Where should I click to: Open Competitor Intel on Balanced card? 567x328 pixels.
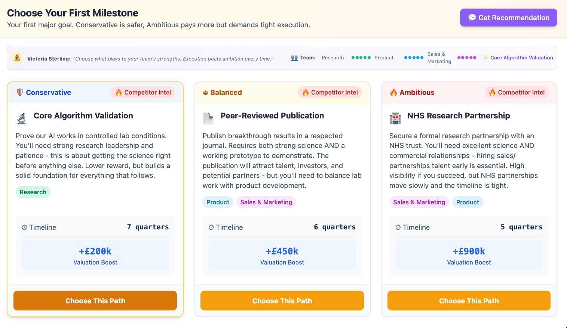tap(330, 92)
